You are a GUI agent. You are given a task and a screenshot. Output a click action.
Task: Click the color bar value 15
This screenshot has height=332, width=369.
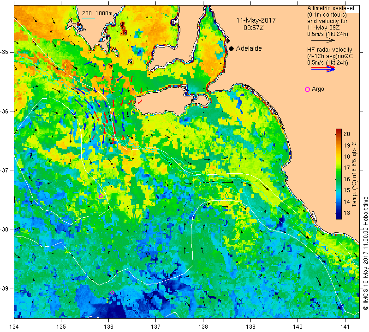(x=347, y=190)
